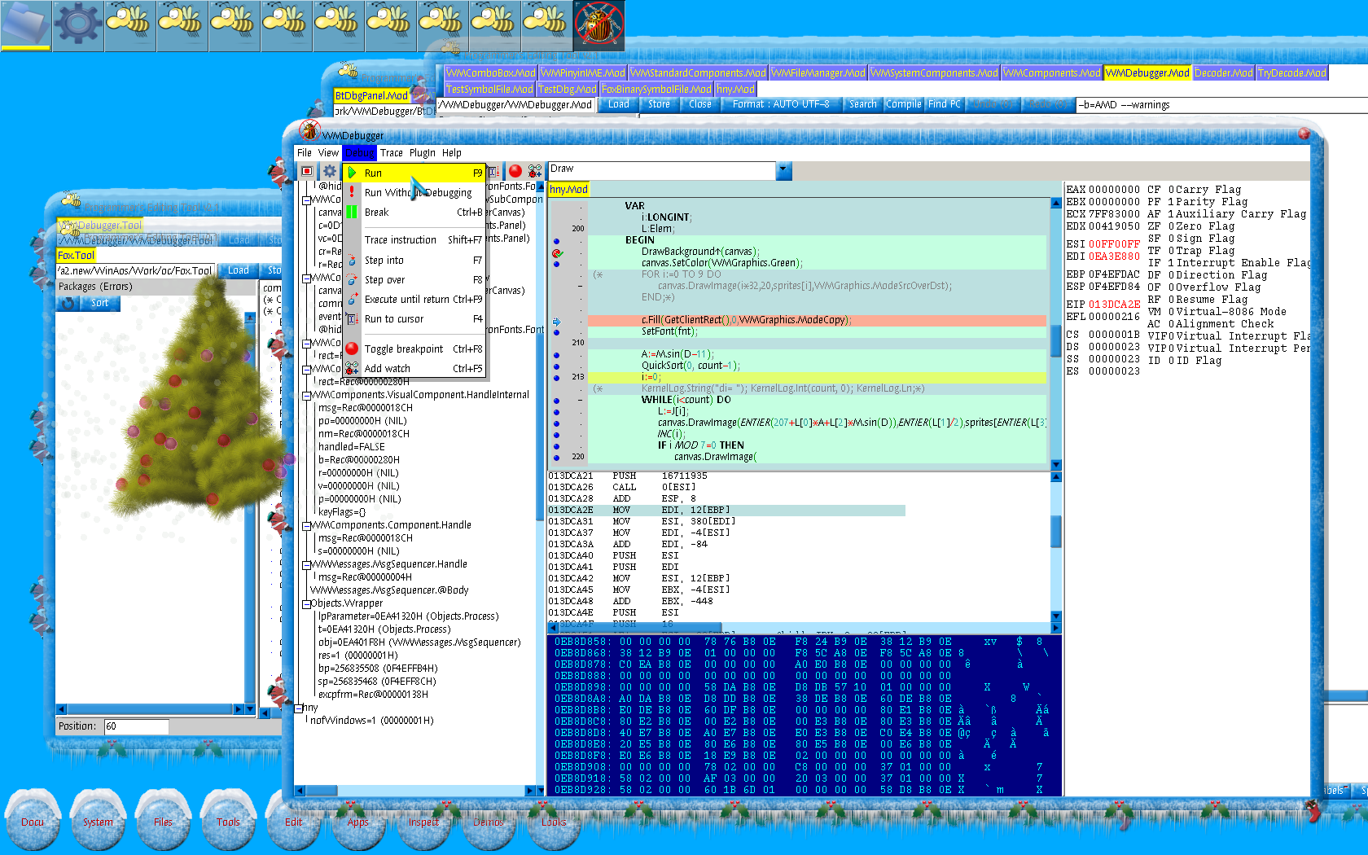Viewport: 1368px width, 855px height.
Task: Click the red breakpoint circle toolbar icon
Action: (x=515, y=171)
